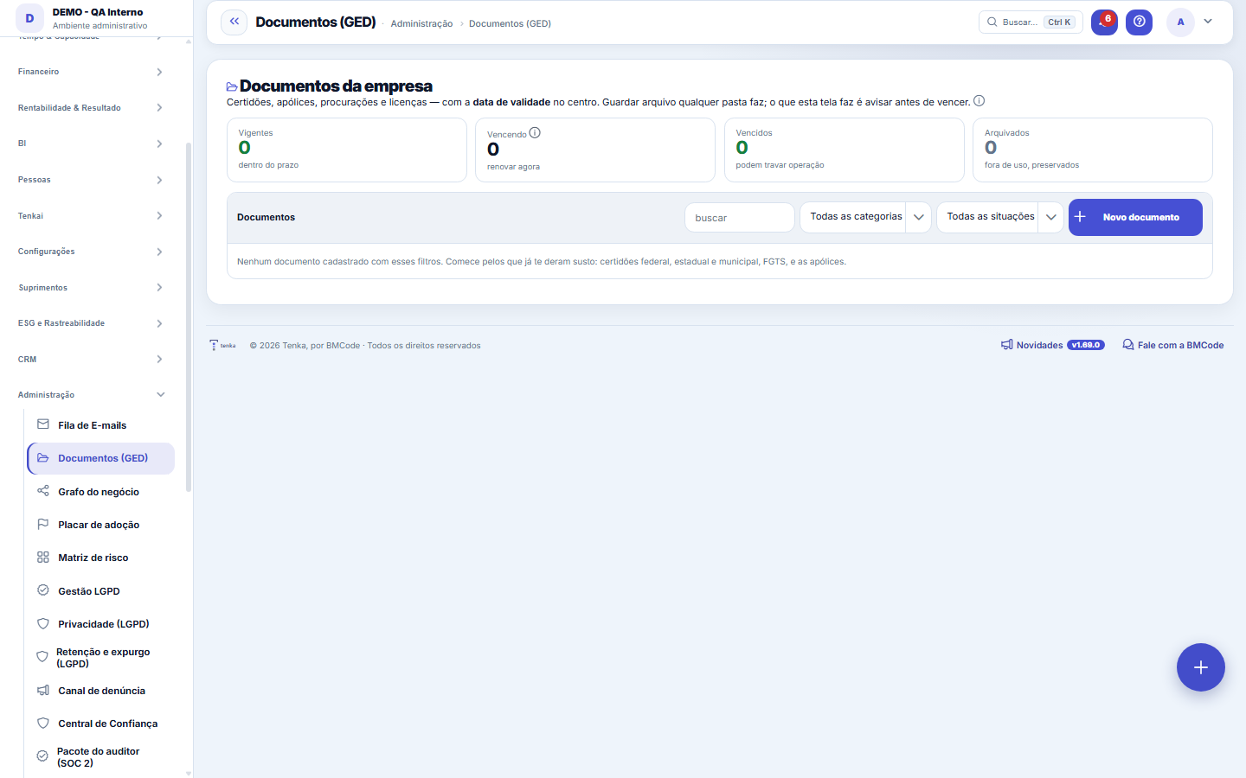
Task: Click the Novo documento button
Action: 1135,217
